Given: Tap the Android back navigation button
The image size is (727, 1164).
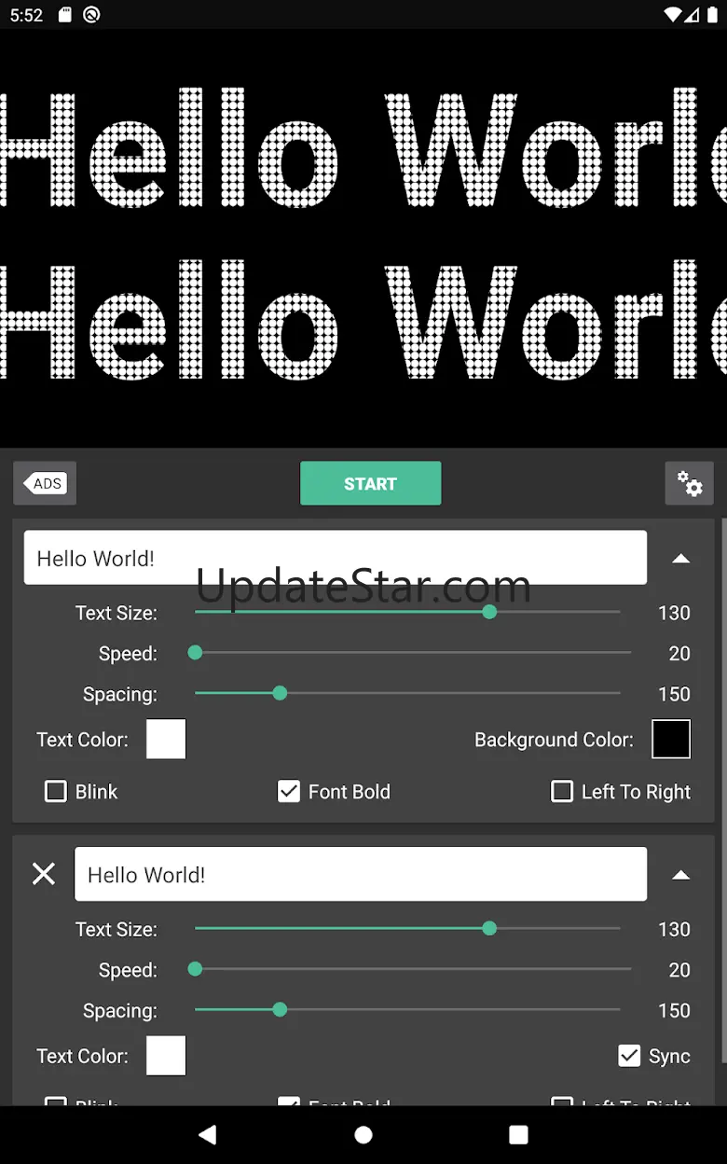Looking at the screenshot, I should click(x=208, y=1134).
